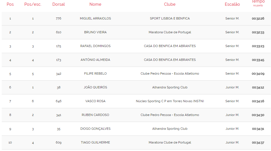Click dorsal number 646
Viewport: 271px width, 151px height.
(x=59, y=101)
